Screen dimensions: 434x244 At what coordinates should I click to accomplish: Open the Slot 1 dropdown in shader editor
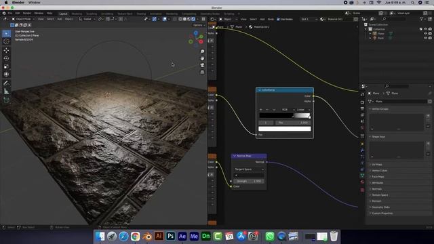point(309,19)
